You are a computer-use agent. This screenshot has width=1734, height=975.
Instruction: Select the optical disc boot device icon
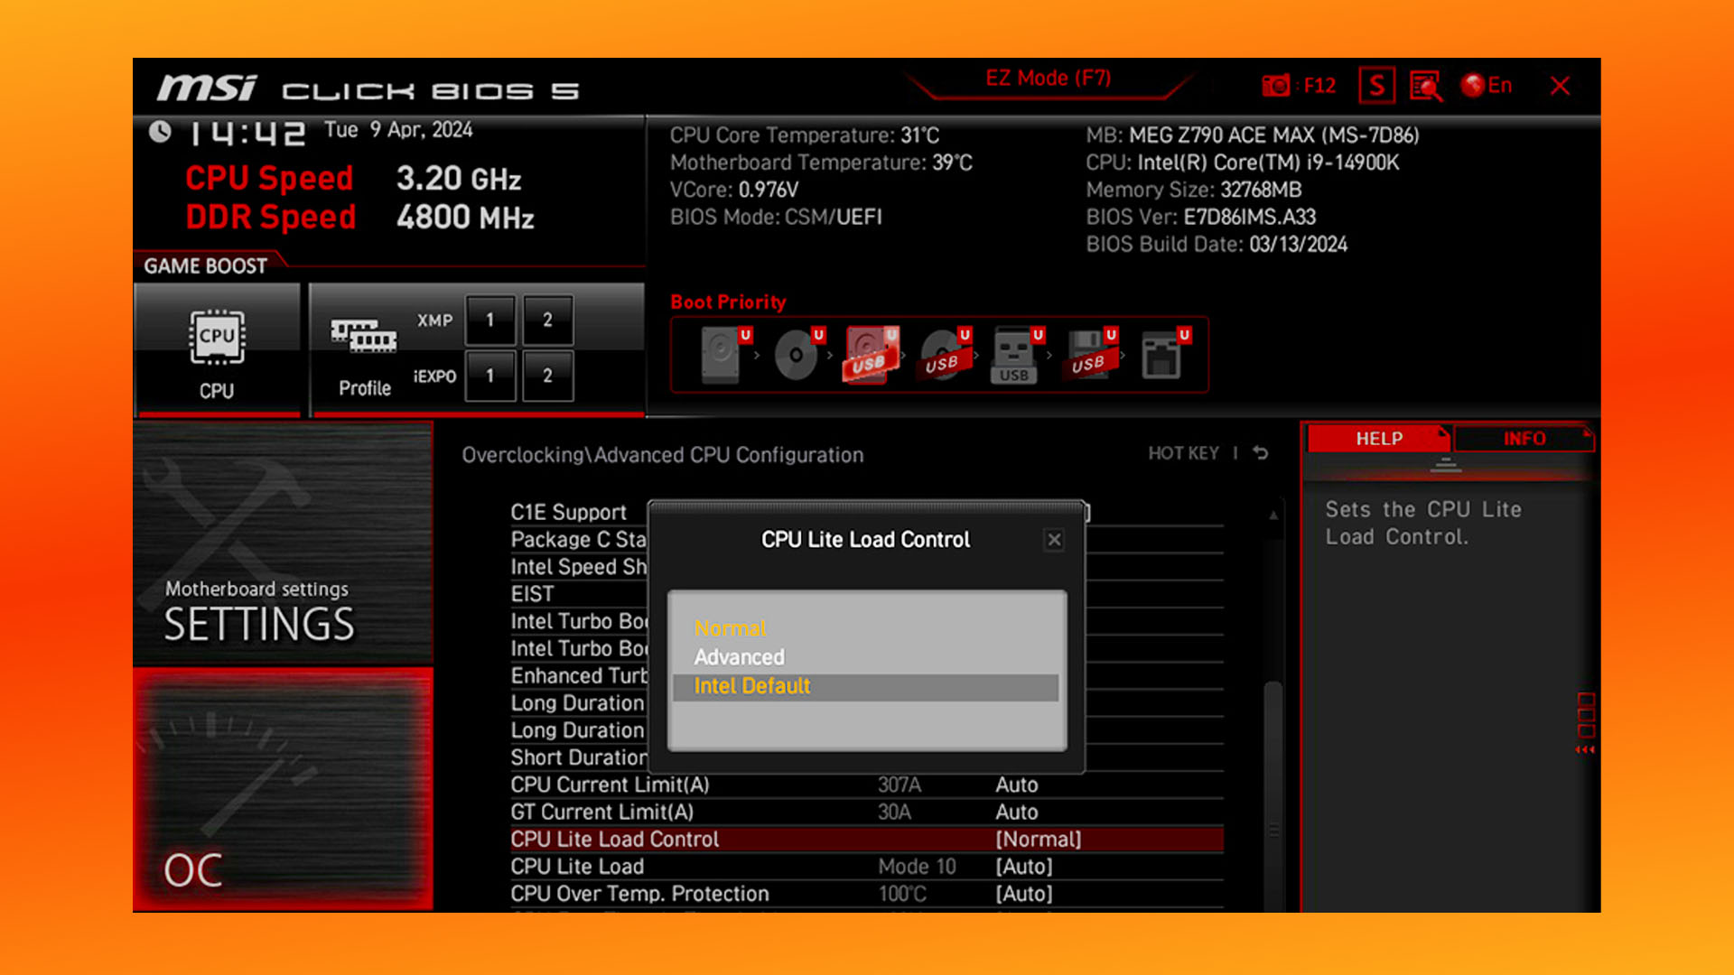798,355
